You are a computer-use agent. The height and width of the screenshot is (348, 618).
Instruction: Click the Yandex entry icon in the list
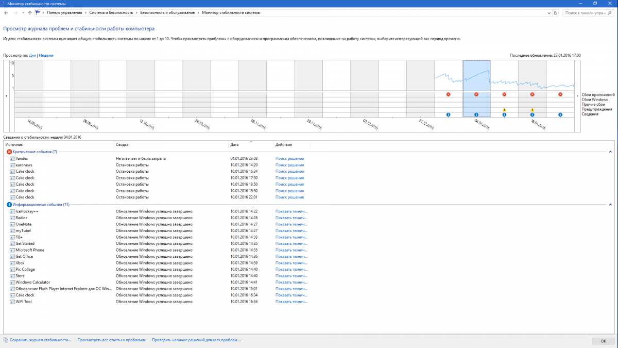click(x=12, y=159)
